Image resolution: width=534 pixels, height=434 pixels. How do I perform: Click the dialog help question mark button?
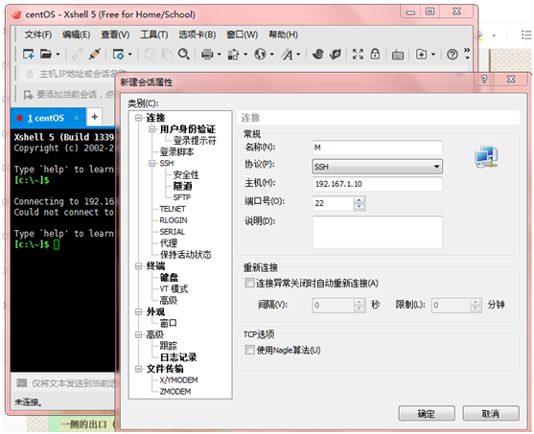click(x=483, y=80)
